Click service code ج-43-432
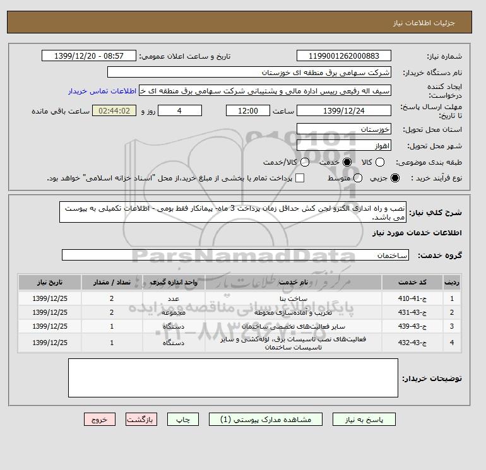The height and width of the screenshot is (470, 486). click(412, 343)
